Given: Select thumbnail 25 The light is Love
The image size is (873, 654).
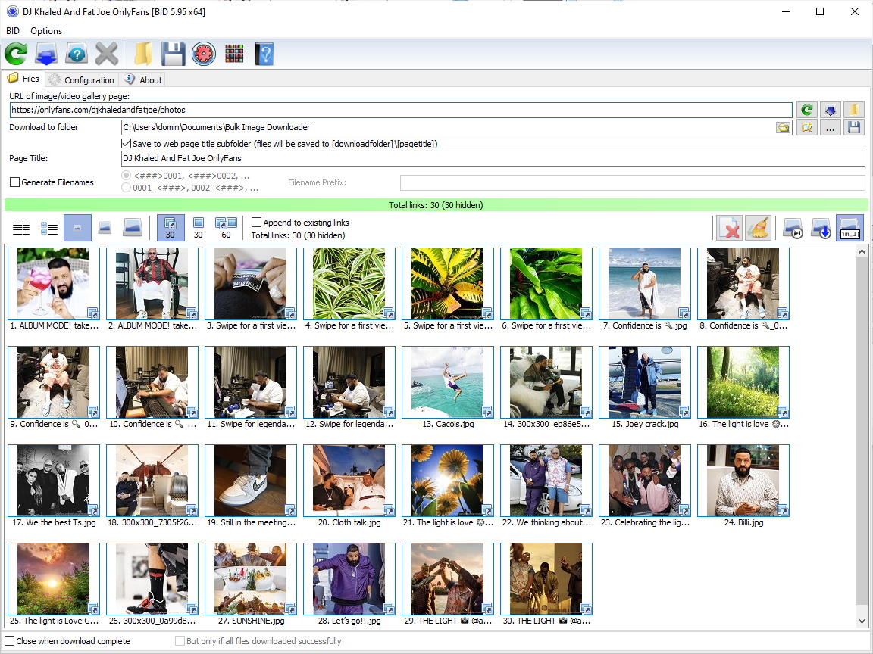Looking at the screenshot, I should pyautogui.click(x=54, y=579).
